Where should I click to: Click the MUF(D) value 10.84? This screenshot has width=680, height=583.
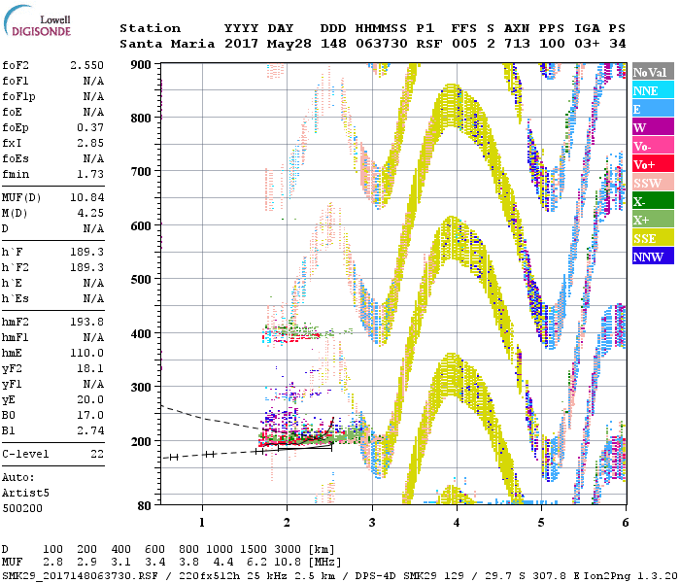(x=87, y=198)
